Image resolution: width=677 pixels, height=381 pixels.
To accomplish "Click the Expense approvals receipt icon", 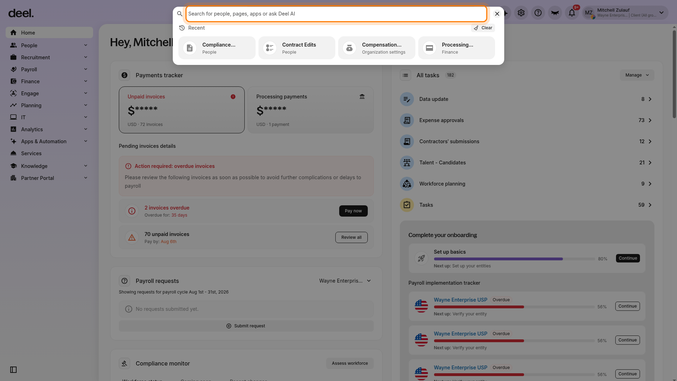I will tap(407, 120).
